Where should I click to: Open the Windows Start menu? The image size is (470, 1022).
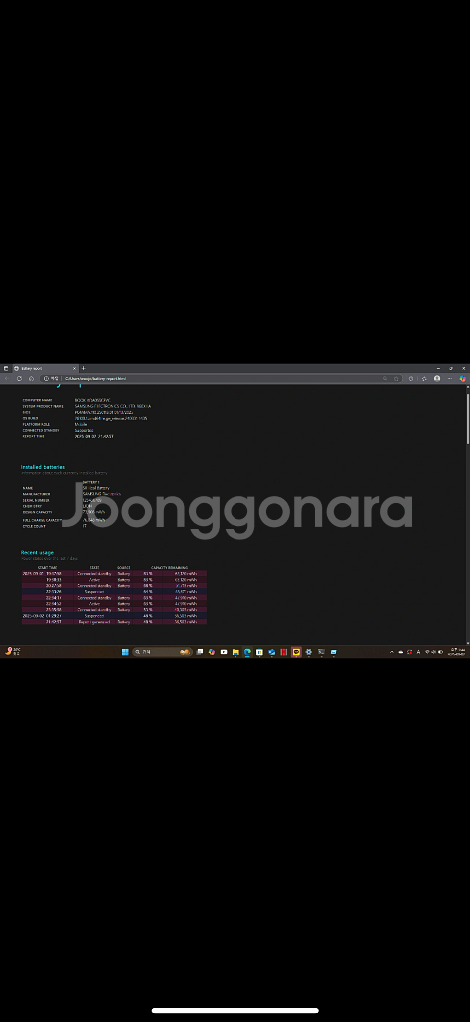[125, 652]
